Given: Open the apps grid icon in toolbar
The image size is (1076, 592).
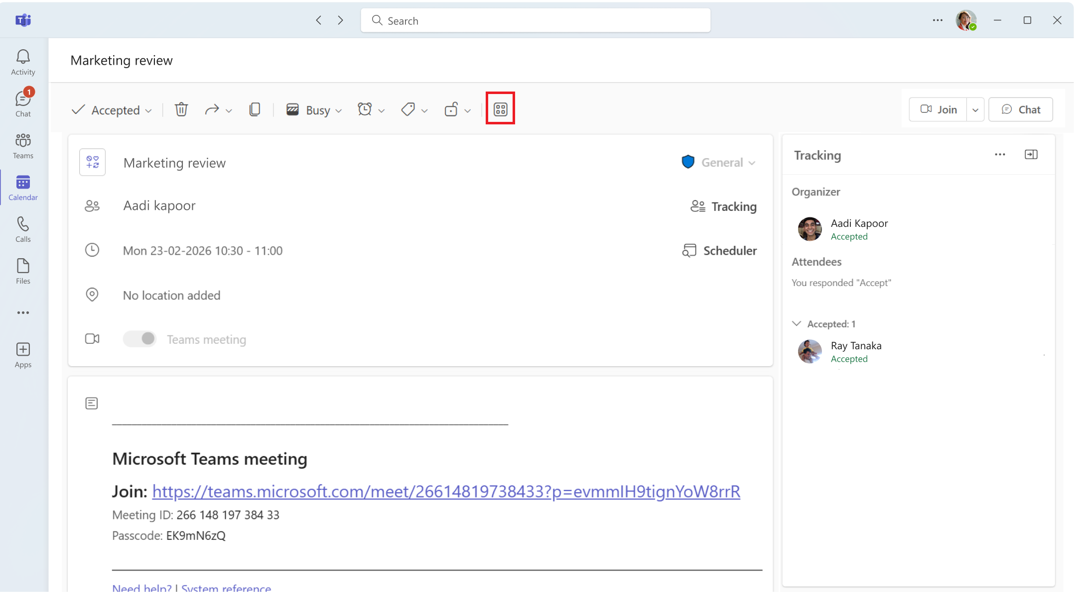Looking at the screenshot, I should [x=501, y=109].
